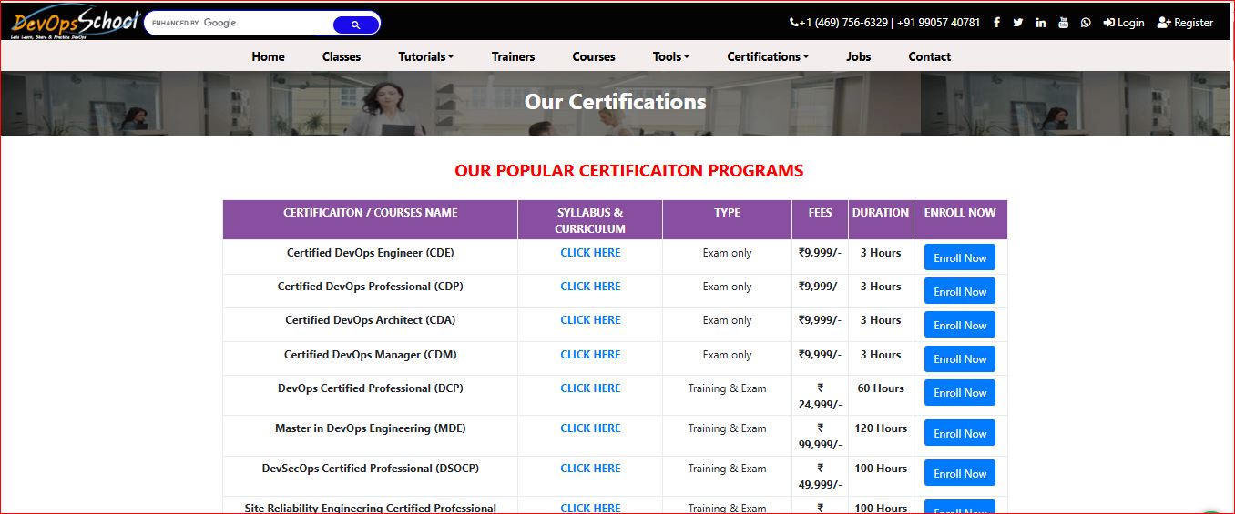
Task: Click the DevOpsSchool logo
Action: point(75,24)
